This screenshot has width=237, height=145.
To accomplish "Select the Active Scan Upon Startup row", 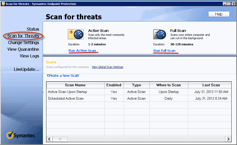I will 67,92.
